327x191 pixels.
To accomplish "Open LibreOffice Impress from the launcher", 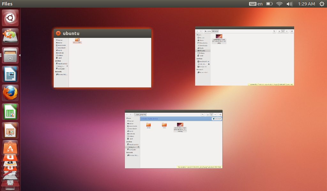I will click(11, 131).
